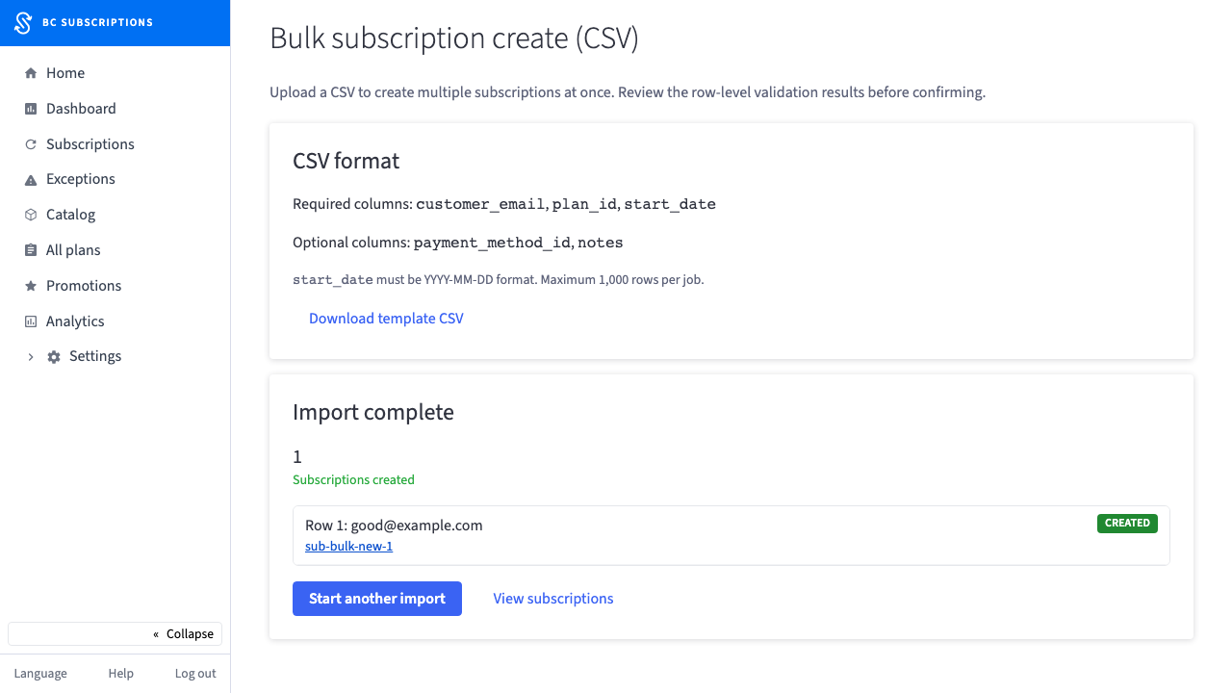Click the Settings gear icon
1232x693 pixels.
(54, 357)
